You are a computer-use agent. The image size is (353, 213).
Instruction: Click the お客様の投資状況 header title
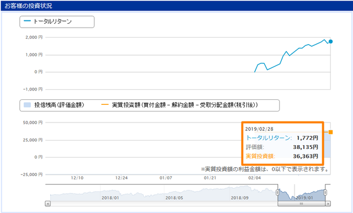pos(28,6)
